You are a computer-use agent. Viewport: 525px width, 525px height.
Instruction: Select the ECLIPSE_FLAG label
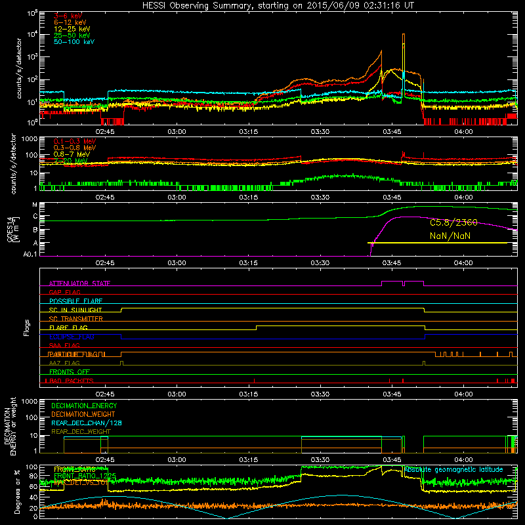click(72, 337)
